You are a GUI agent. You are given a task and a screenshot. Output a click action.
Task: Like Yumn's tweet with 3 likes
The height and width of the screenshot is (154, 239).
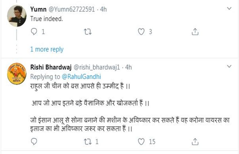(141, 32)
